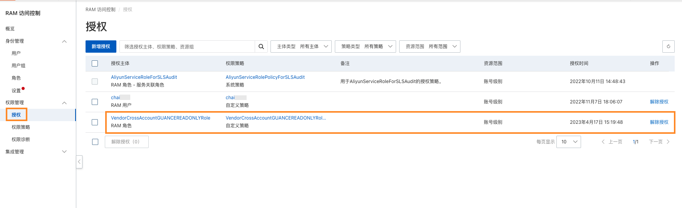Screen dimensions: 682x208
Task: Check the VendorCrossAccountGUANCEREADONLYRole row checkbox
Action: point(95,122)
